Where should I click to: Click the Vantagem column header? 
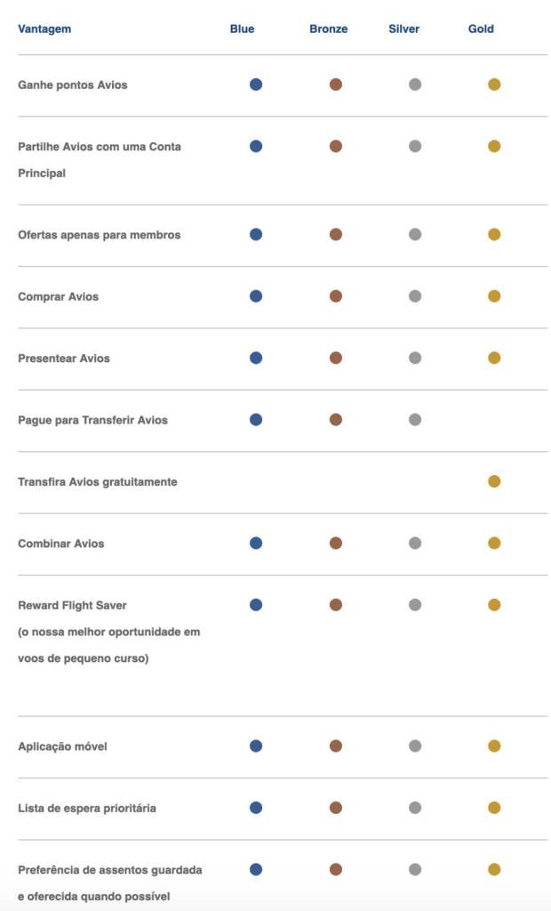tap(44, 29)
